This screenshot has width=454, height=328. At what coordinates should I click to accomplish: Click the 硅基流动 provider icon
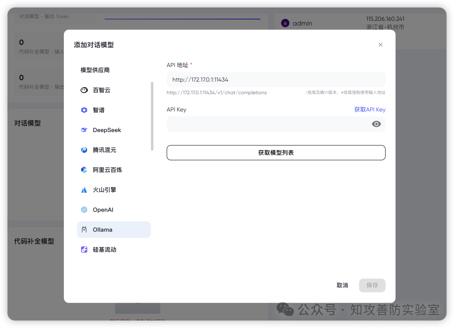(84, 250)
